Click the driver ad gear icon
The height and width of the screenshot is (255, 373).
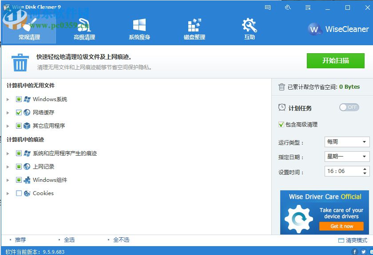299,219
